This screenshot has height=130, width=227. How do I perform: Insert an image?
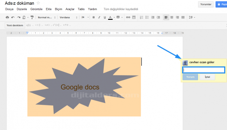[x=134, y=17]
